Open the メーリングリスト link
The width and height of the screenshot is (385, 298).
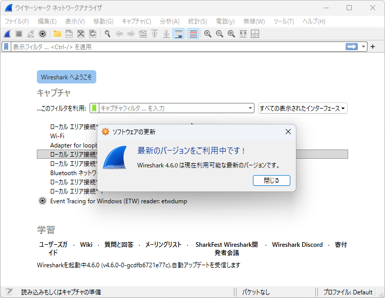[163, 244]
